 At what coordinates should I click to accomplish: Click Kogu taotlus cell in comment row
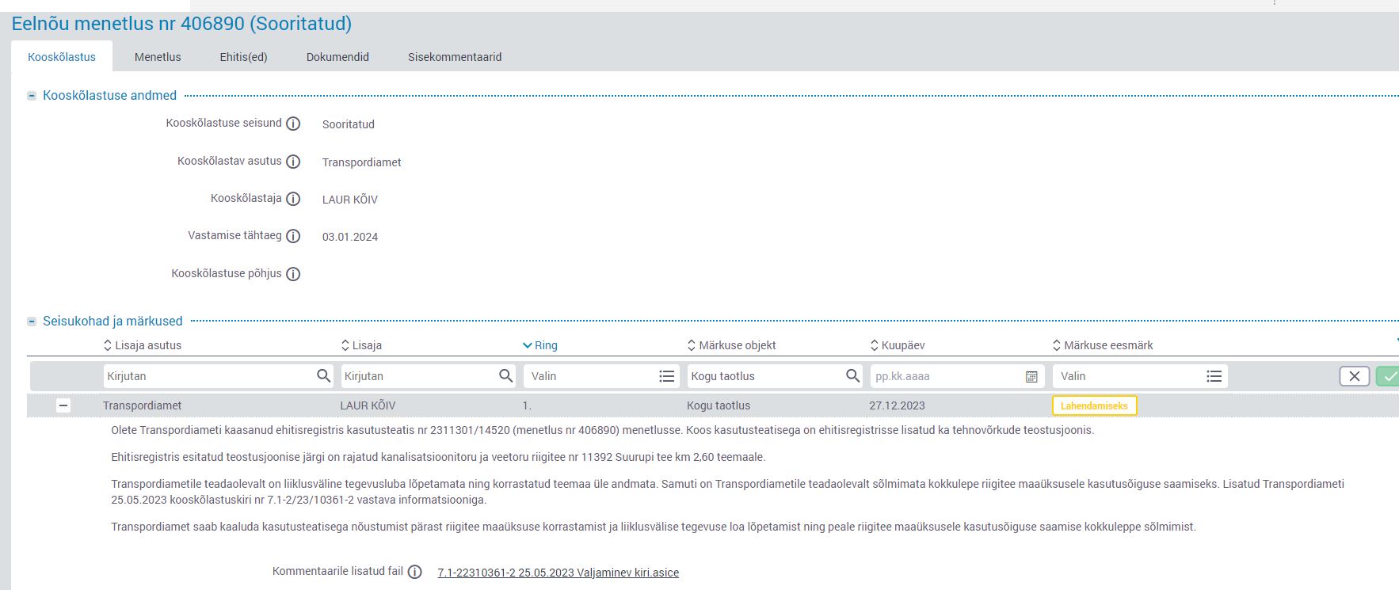pyautogui.click(x=719, y=405)
